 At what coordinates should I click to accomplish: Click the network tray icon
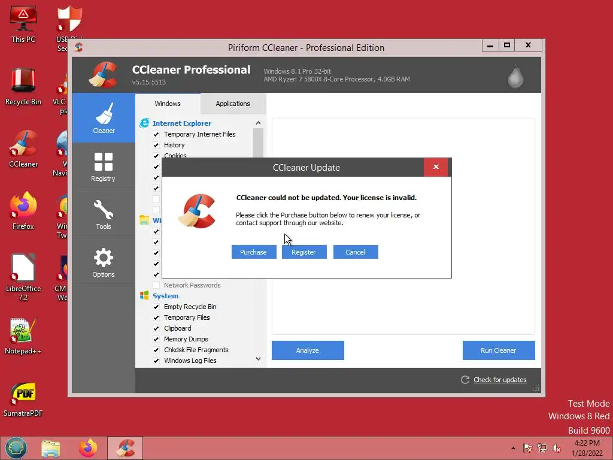click(x=542, y=448)
